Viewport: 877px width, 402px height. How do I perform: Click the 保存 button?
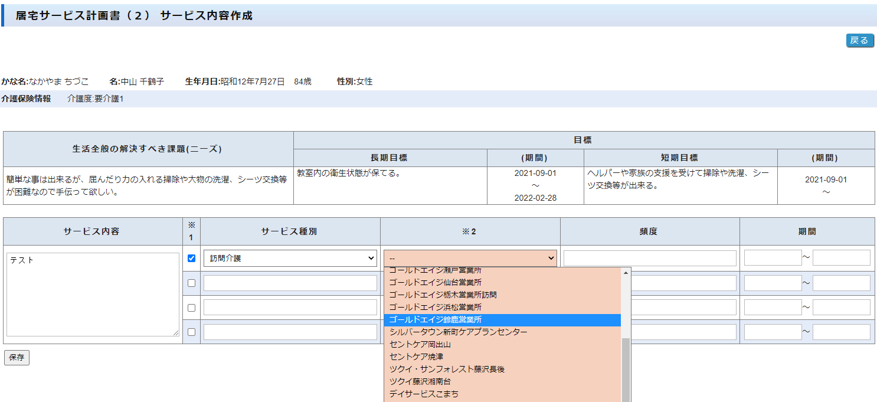coord(17,357)
